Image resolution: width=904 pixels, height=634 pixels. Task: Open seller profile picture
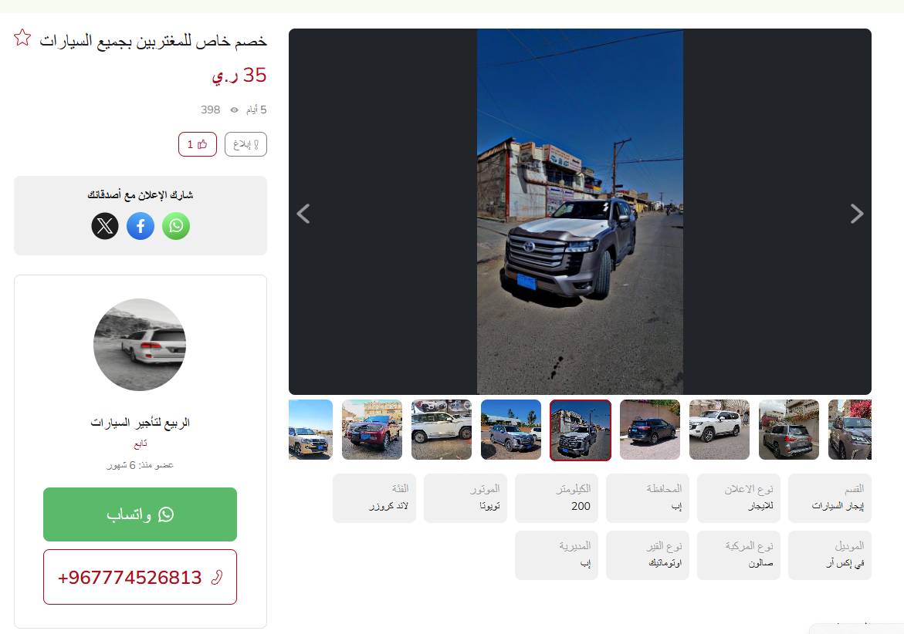140,344
